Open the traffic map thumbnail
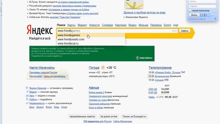The width and height of the screenshot is (220, 124). coord(134,4)
